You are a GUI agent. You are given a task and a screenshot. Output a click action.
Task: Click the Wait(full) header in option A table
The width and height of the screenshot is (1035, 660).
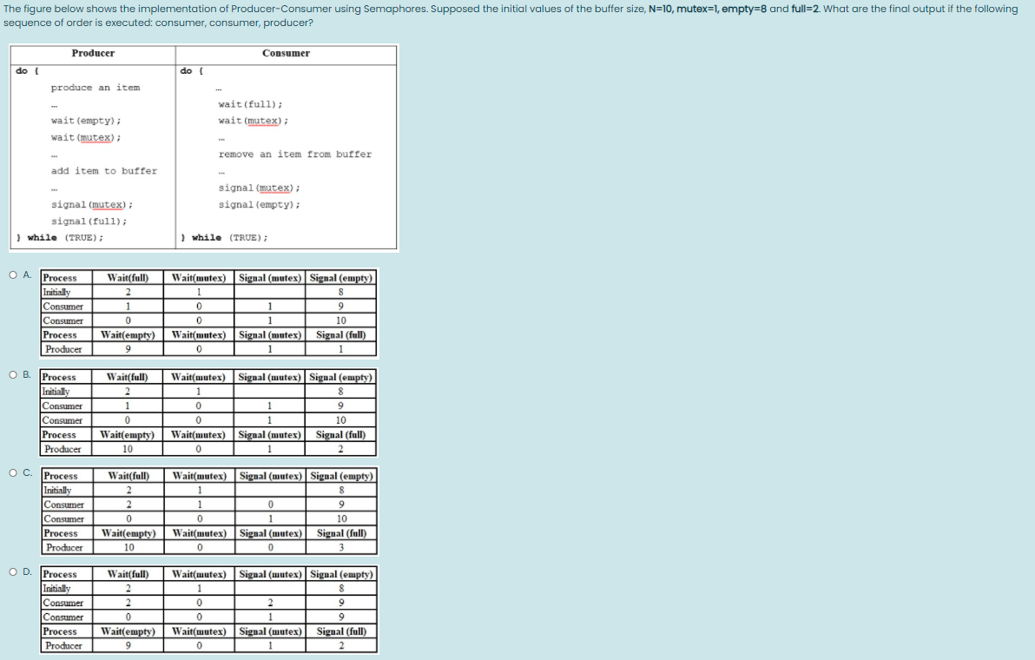pyautogui.click(x=127, y=277)
